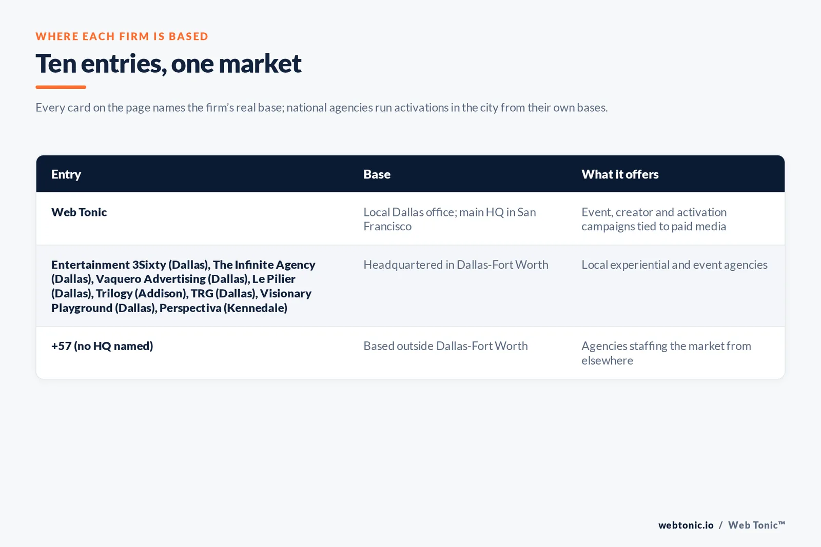The width and height of the screenshot is (821, 547).
Task: Click 'Event, creator and activation campaigns' cell
Action: [654, 219]
